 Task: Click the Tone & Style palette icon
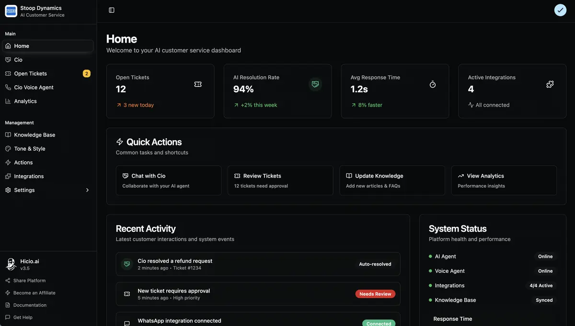[x=8, y=149]
